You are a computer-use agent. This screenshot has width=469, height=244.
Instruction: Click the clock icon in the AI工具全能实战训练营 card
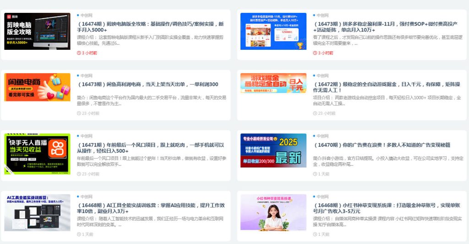79,234
